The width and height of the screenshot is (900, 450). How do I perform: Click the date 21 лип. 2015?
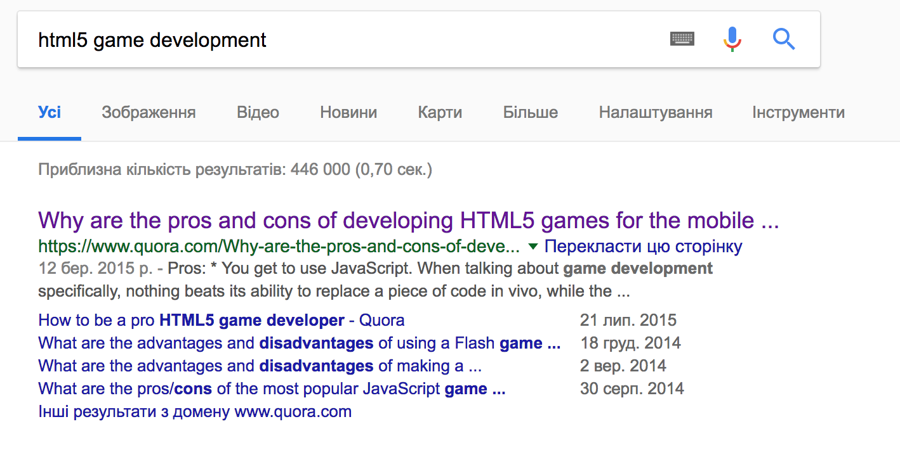[628, 320]
